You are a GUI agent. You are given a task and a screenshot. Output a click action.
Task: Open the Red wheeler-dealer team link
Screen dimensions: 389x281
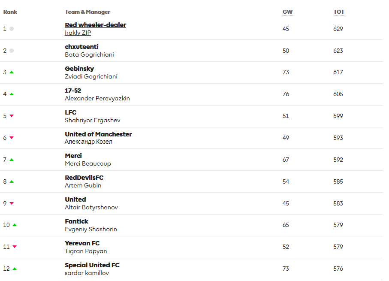coord(96,25)
